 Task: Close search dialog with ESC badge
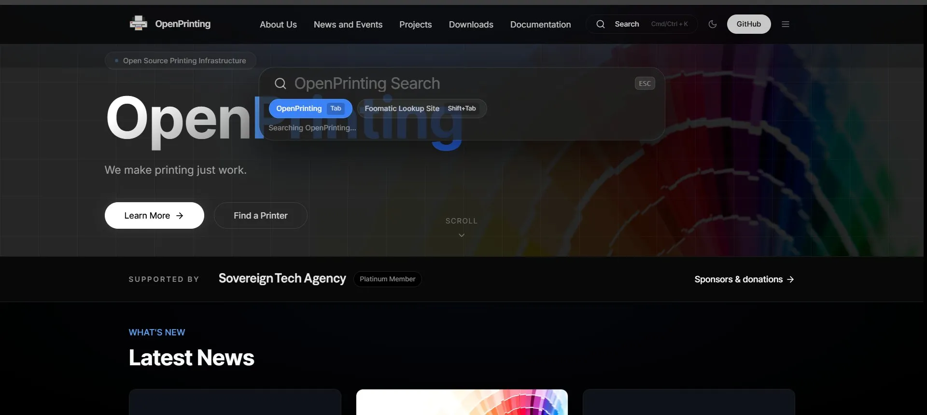(x=645, y=83)
